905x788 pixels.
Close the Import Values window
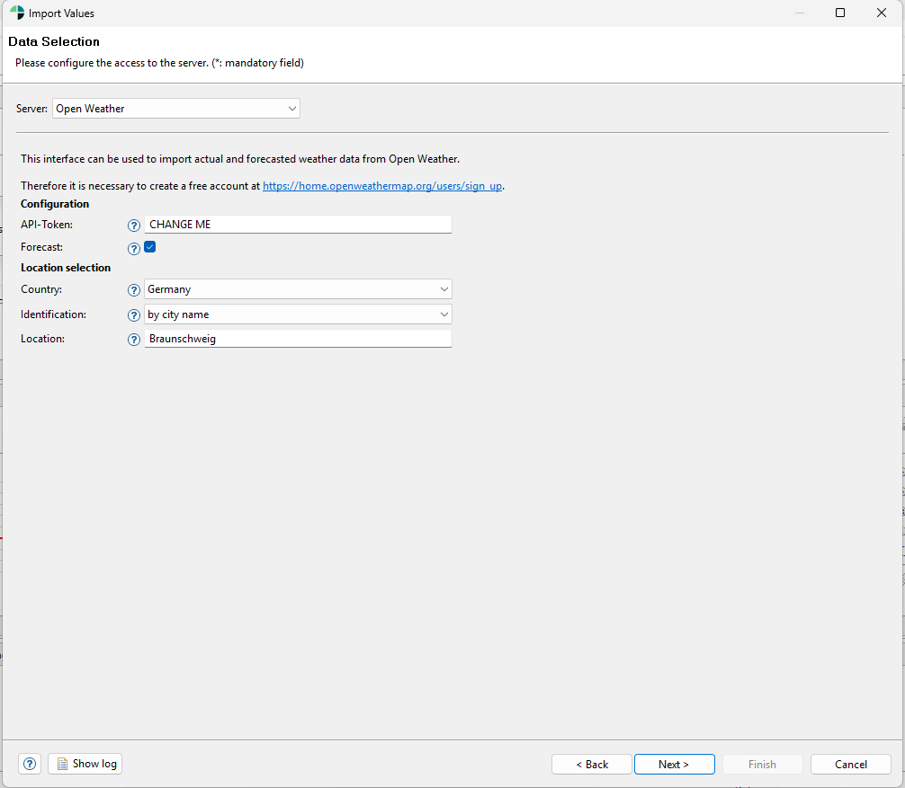(x=882, y=13)
